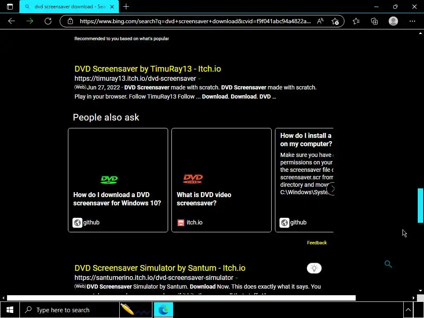
Task: Click the itch.io source link
Action: [195, 222]
